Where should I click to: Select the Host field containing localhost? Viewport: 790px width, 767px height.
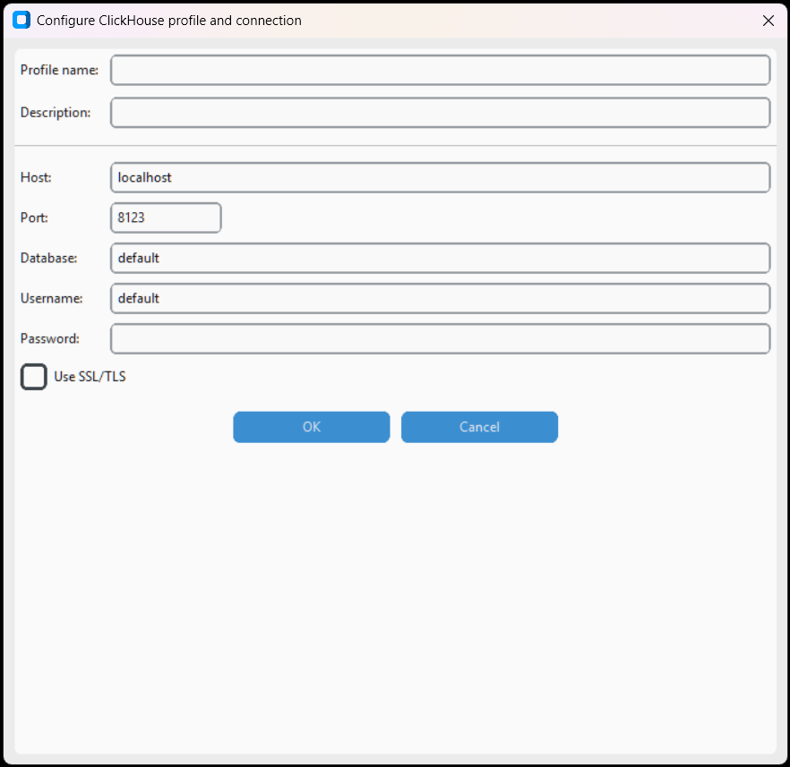point(441,178)
